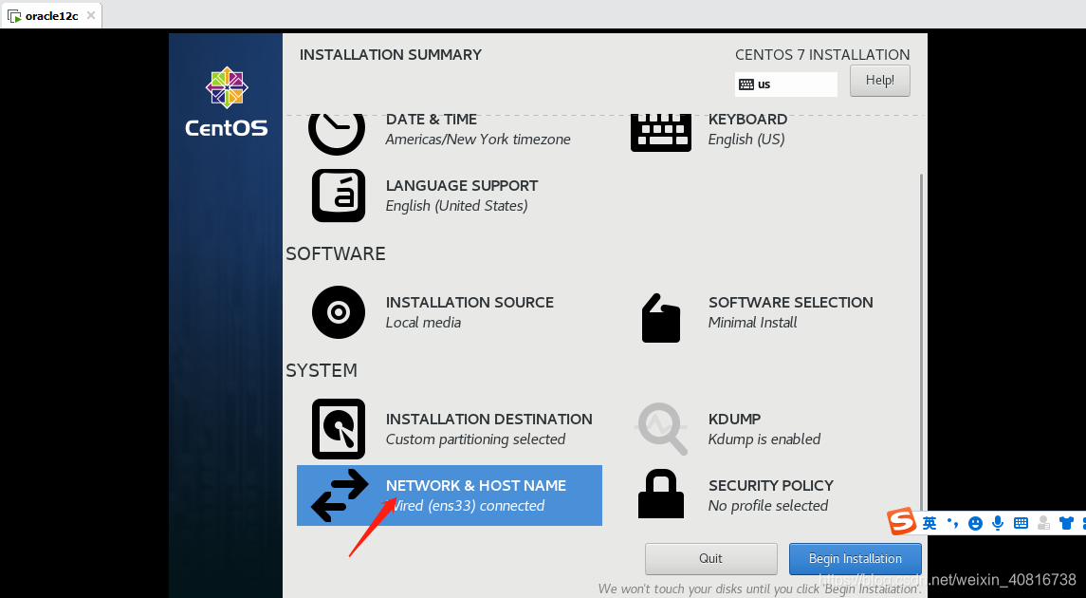
Task: Click 'Kdump is enabled' text
Action: 764,439
